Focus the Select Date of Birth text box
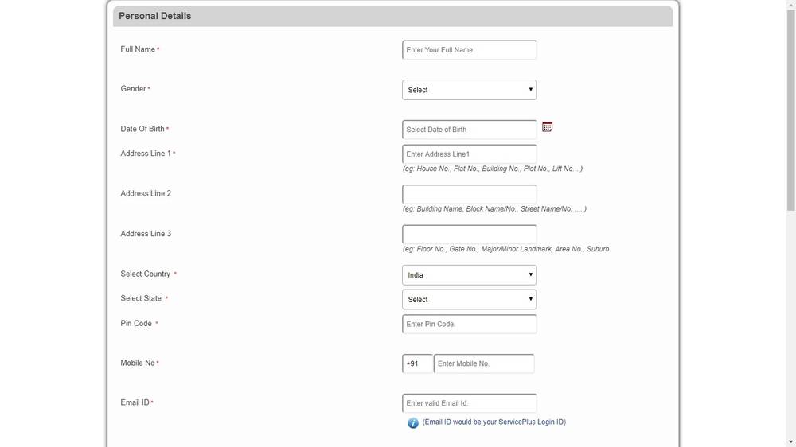This screenshot has height=447, width=796. (x=469, y=130)
